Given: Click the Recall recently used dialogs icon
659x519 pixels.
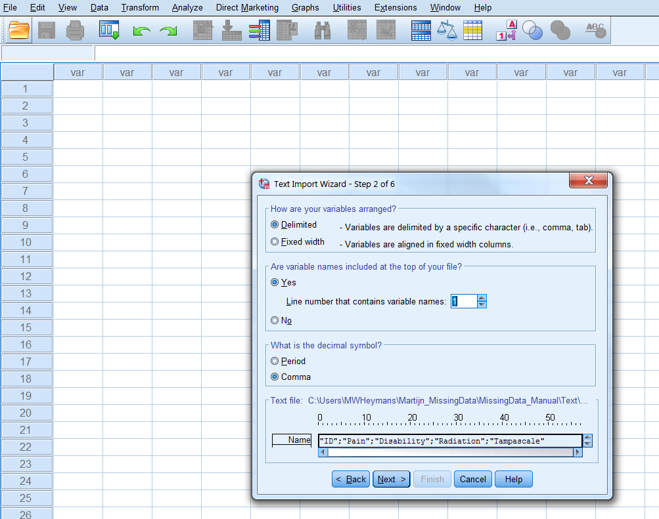Looking at the screenshot, I should tap(108, 30).
